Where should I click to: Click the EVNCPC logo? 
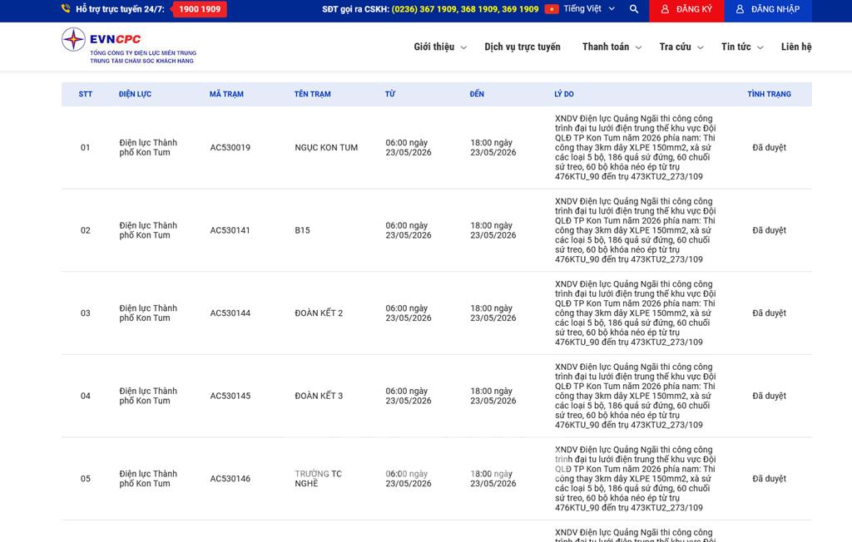pyautogui.click(x=129, y=46)
